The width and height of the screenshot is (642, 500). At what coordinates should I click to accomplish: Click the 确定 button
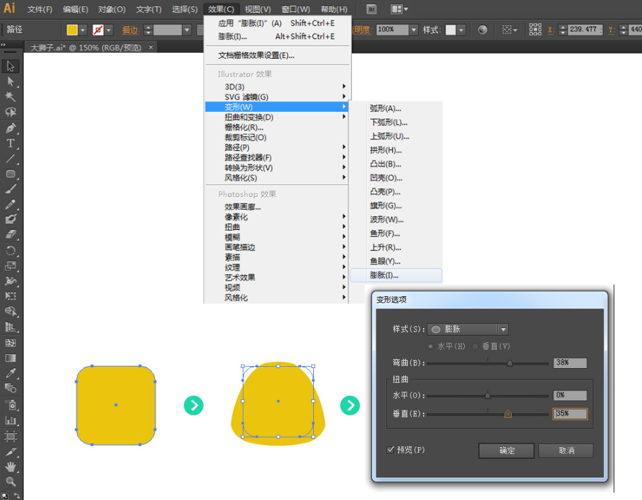click(x=506, y=451)
